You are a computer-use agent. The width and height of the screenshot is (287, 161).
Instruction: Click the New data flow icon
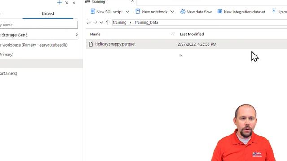(x=183, y=12)
